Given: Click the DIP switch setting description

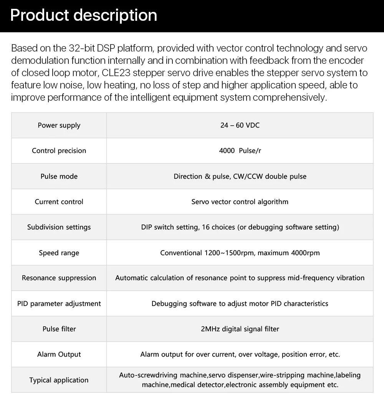Looking at the screenshot, I should (240, 227).
